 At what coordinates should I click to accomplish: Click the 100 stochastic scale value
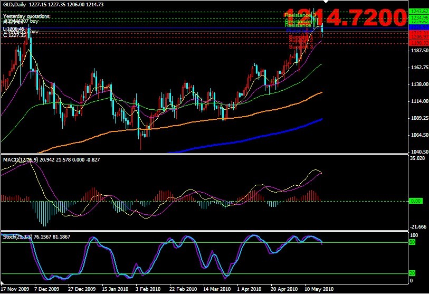coord(414,235)
